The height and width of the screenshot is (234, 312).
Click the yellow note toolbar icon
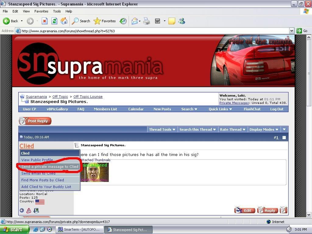coord(172,21)
